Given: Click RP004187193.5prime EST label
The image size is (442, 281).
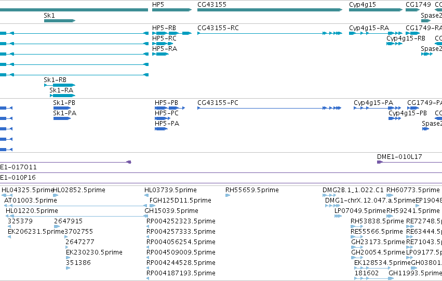Looking at the screenshot, I should 181,273.
